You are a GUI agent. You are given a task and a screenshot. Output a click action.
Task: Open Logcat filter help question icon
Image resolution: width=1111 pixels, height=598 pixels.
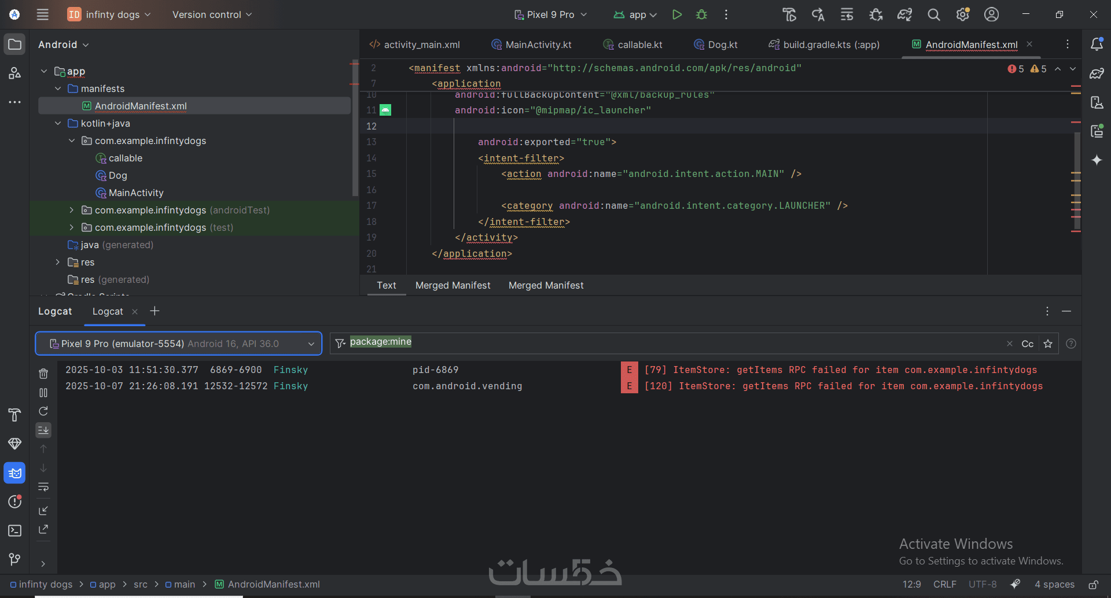coord(1071,344)
